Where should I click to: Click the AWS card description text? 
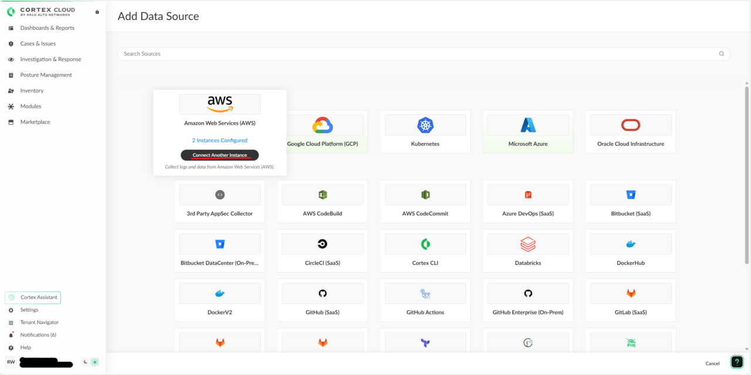click(220, 167)
